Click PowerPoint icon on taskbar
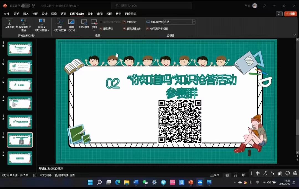This screenshot has height=189, width=299. pos(191,182)
